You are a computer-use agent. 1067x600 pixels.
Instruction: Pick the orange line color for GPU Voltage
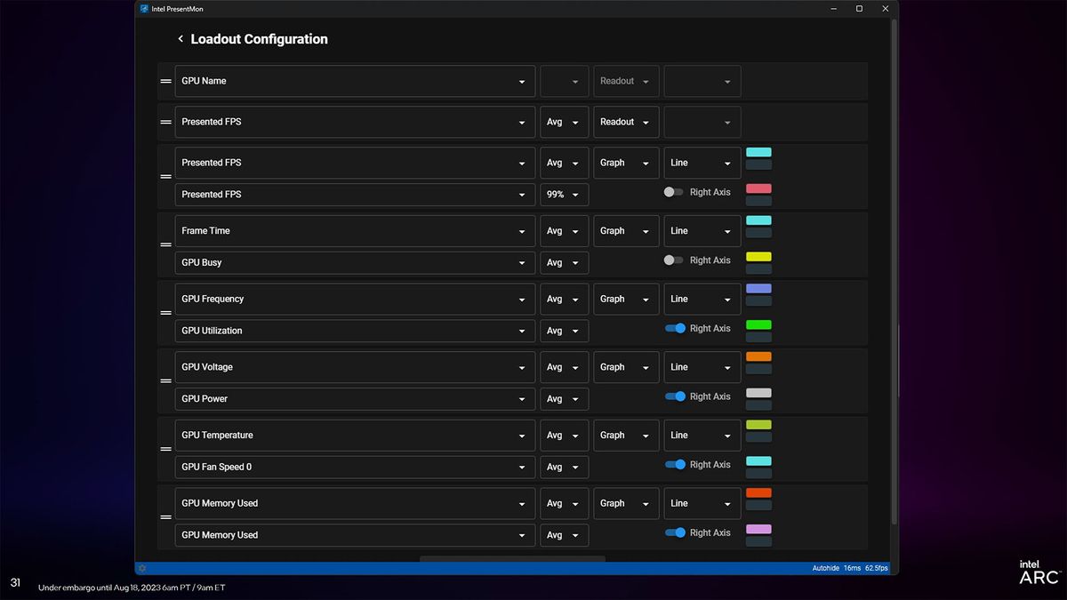tap(758, 356)
